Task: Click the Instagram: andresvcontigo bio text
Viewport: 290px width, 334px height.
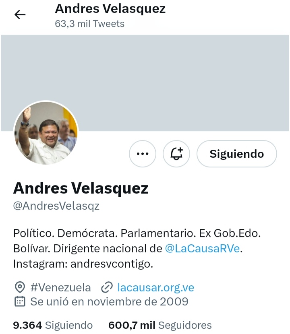Action: tap(83, 264)
